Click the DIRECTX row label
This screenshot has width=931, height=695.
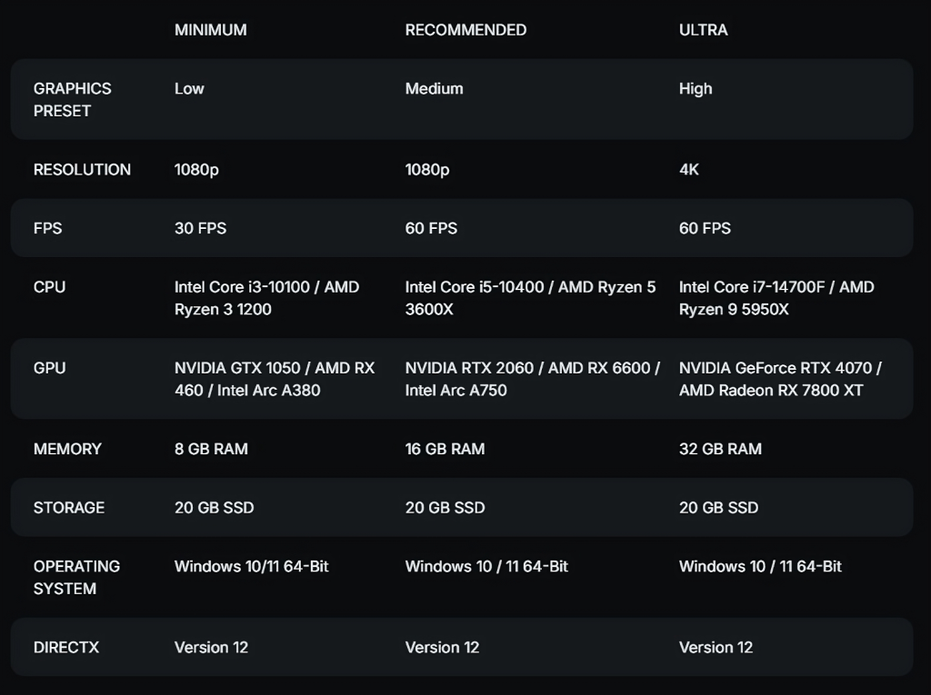tap(66, 648)
